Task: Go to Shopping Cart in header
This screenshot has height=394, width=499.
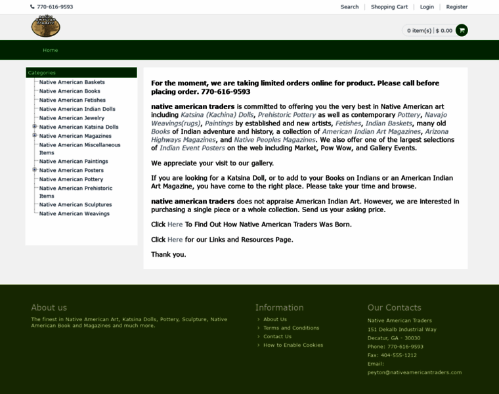Action: [389, 7]
